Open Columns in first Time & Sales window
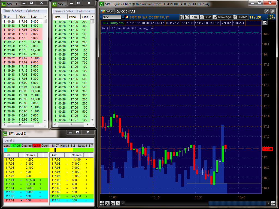This screenshot has height=209, width=279. coord(32,11)
